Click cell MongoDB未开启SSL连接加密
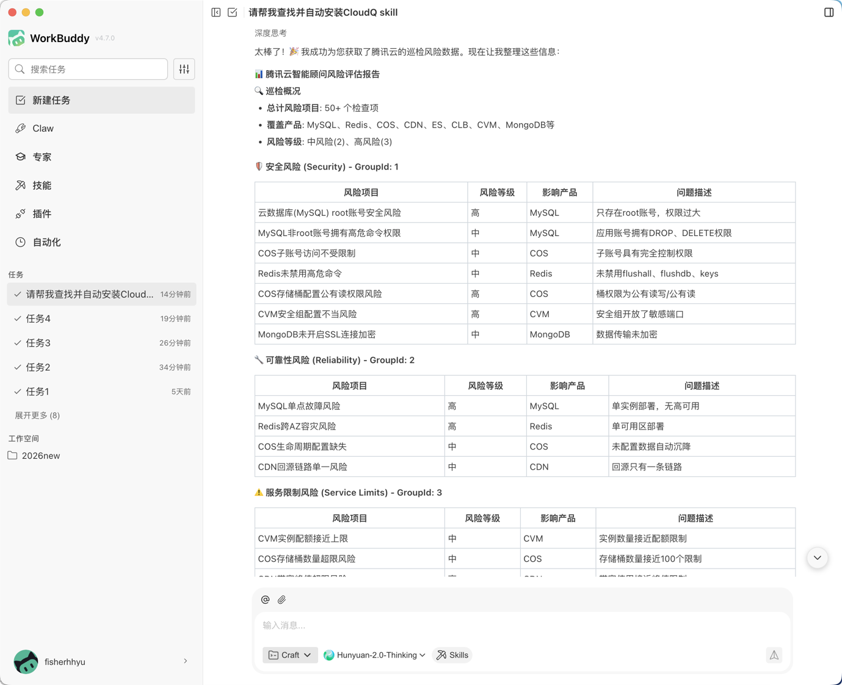 [361, 334]
